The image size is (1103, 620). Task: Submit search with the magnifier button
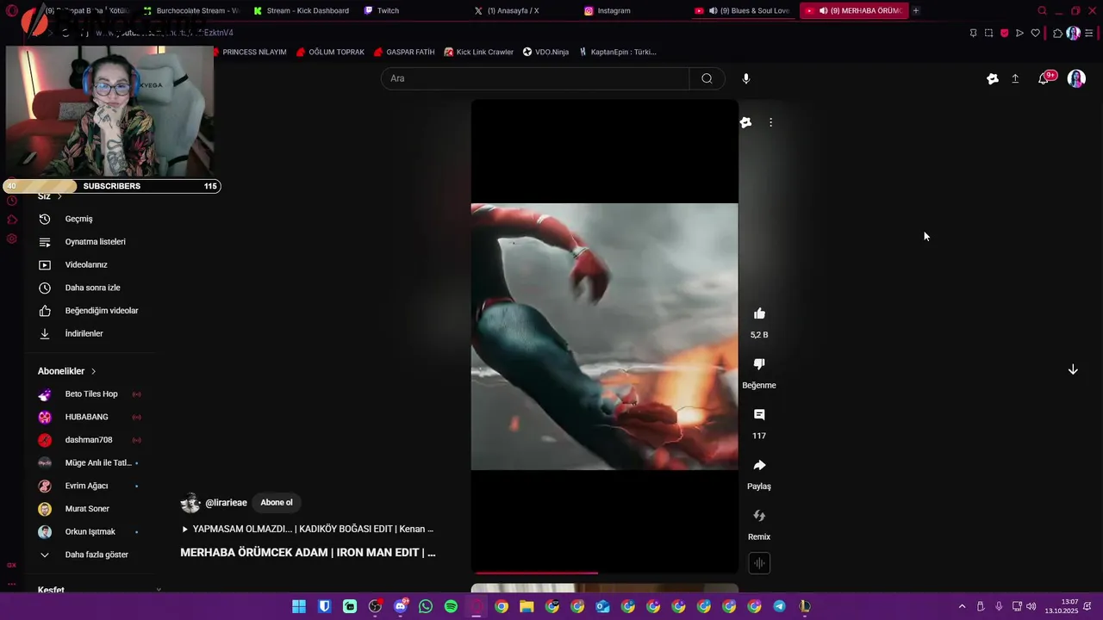pyautogui.click(x=707, y=78)
